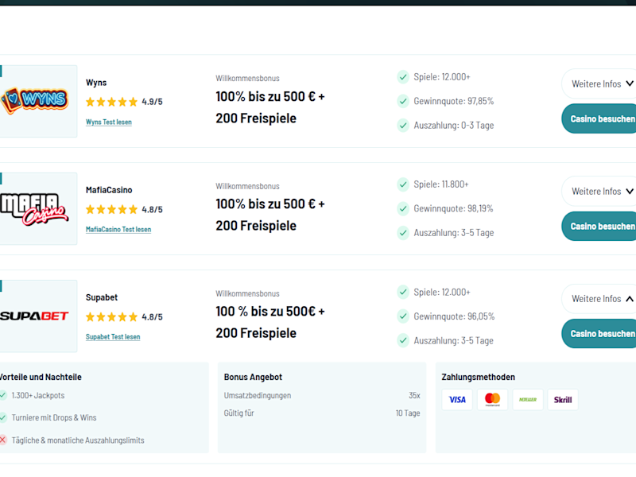Image resolution: width=636 pixels, height=477 pixels.
Task: Click checkmark beside Gewinnquote: 98,19%
Action: click(x=403, y=209)
